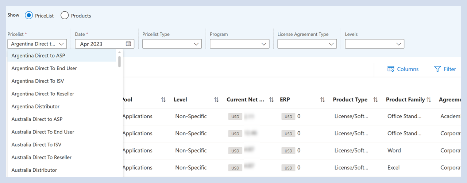Choose Argentina Direct To ISV option
This screenshot has width=467, height=183.
pyautogui.click(x=62, y=81)
